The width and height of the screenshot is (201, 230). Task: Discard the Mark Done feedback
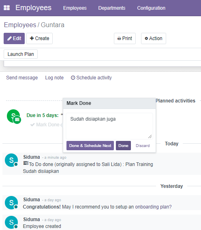(x=143, y=145)
